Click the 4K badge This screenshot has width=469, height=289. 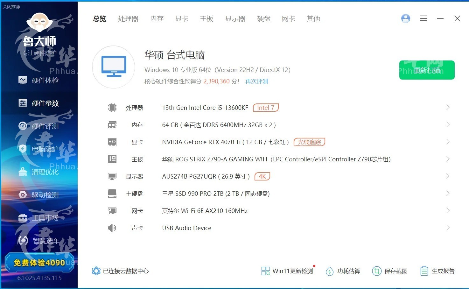(x=262, y=176)
